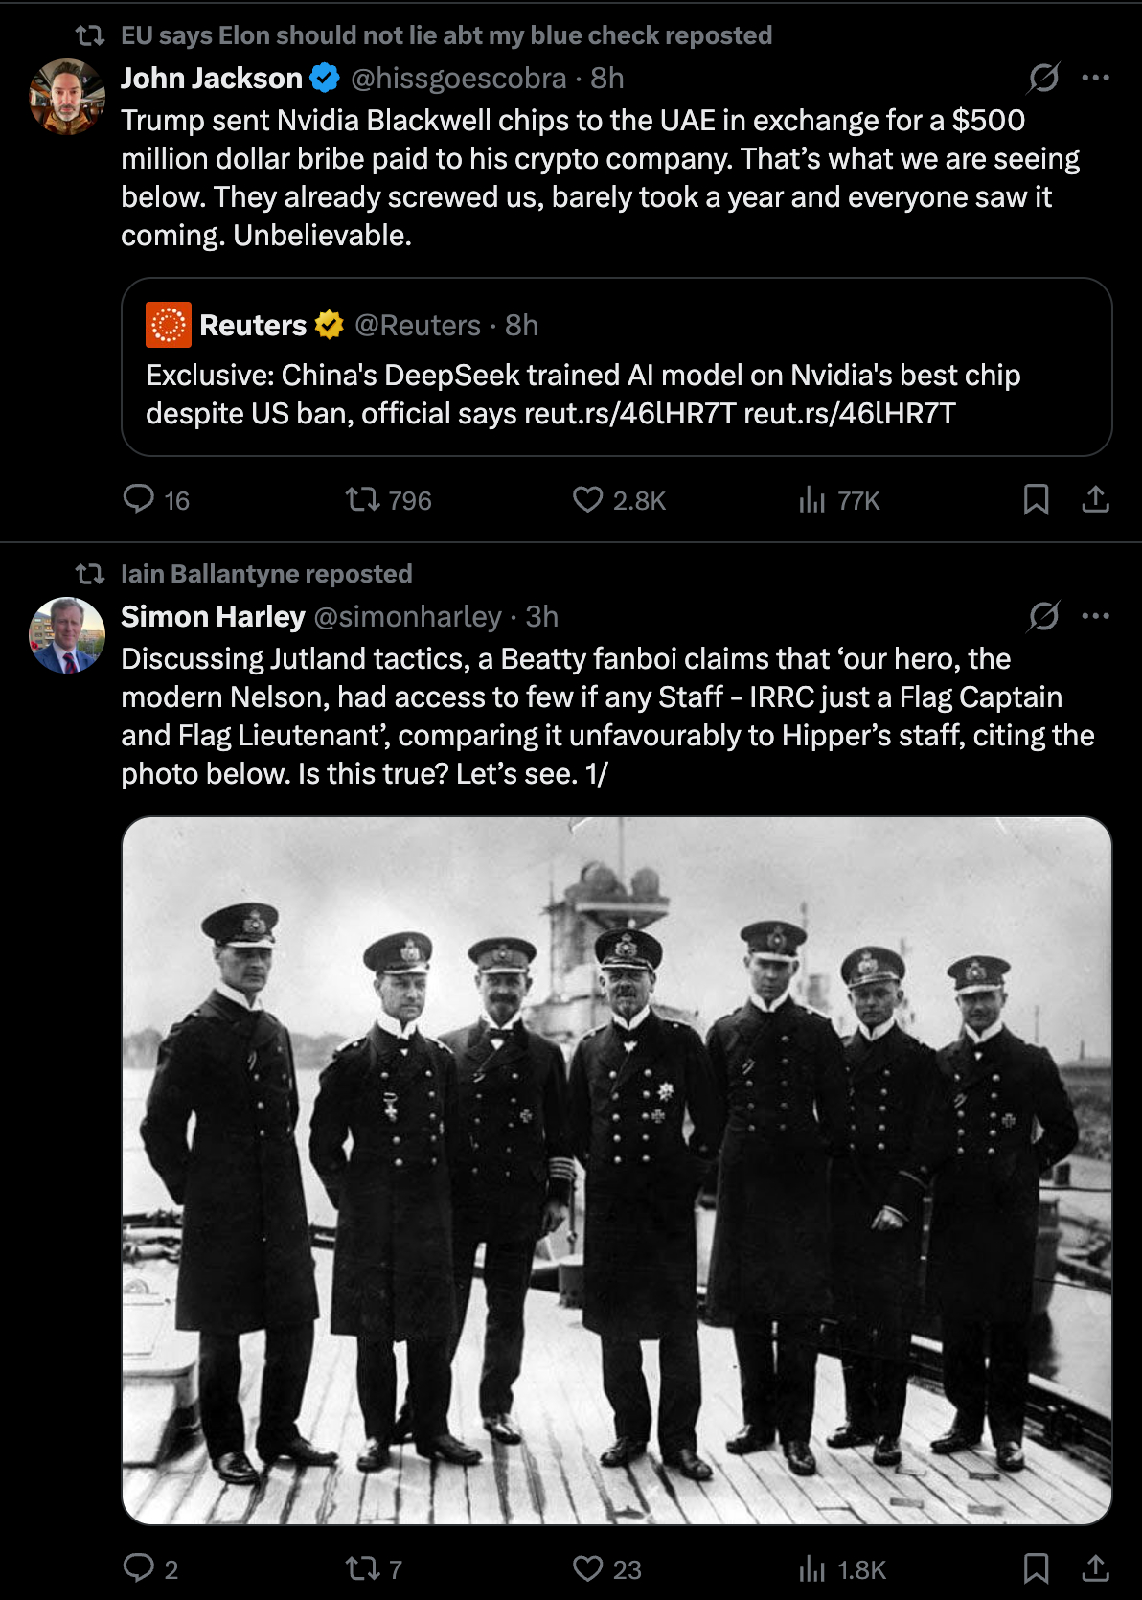Screen dimensions: 1142x1600
Task: Share Simon Harley's Jutland post
Action: click(x=1095, y=1568)
